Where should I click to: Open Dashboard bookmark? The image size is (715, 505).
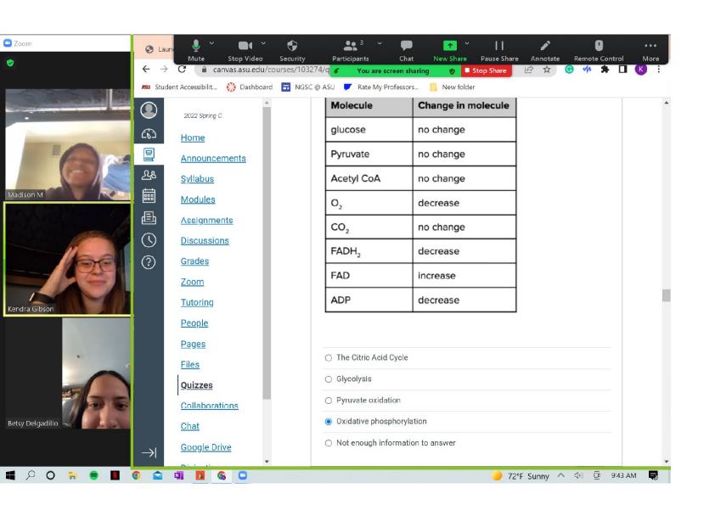(250, 87)
